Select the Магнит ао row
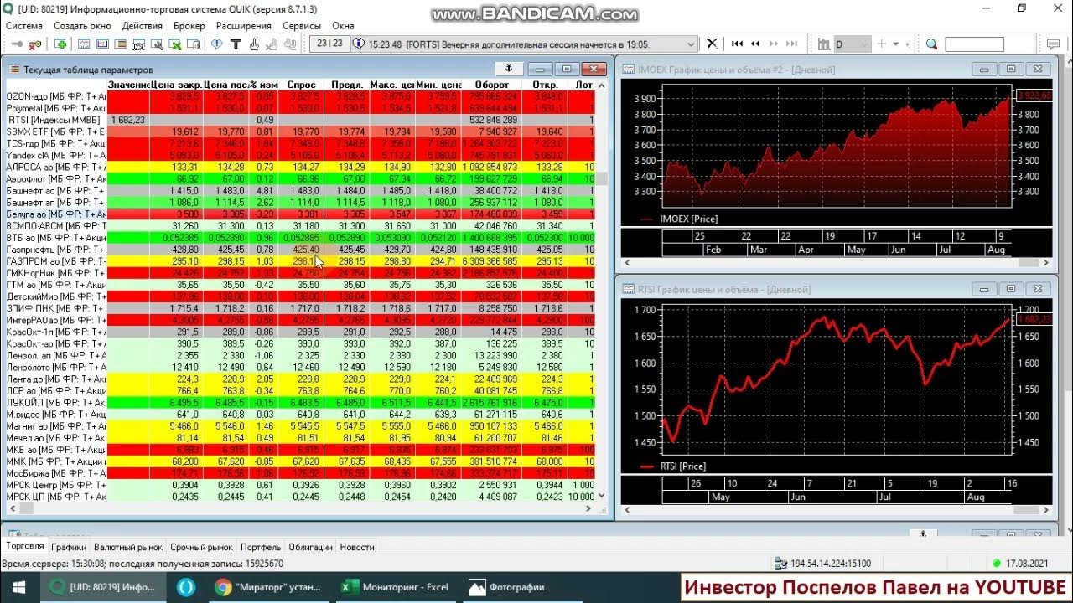Viewport: 1073px width, 603px height. click(301, 426)
